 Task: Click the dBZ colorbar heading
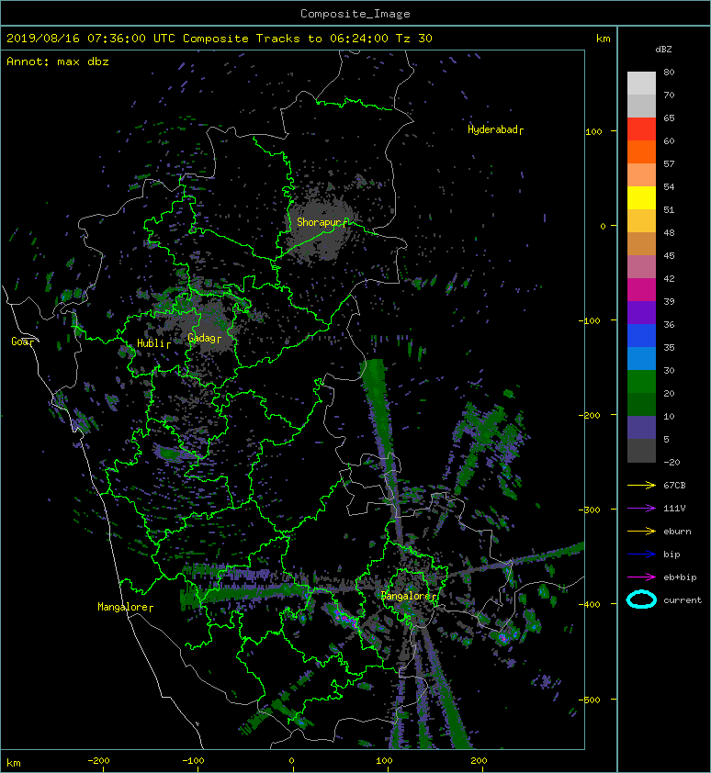tap(663, 50)
